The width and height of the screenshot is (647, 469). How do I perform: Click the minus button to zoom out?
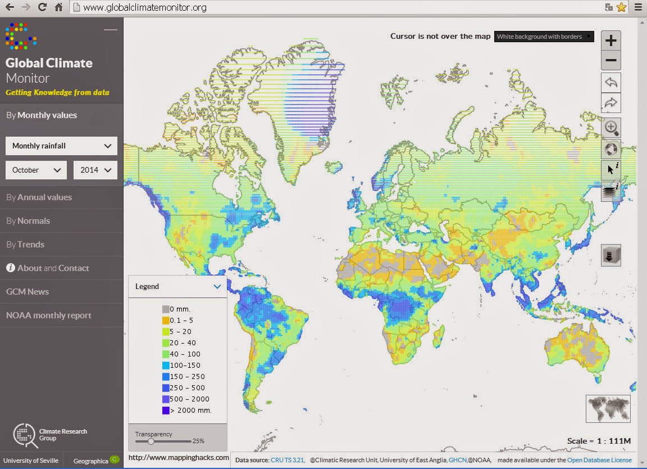pos(610,60)
